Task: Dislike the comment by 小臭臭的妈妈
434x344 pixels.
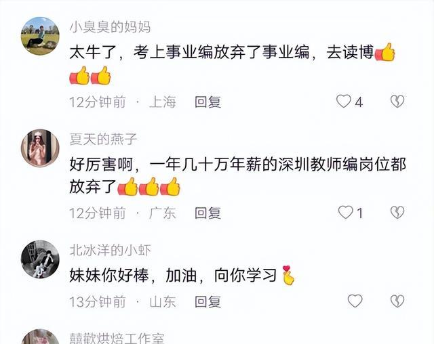Action: pyautogui.click(x=397, y=102)
